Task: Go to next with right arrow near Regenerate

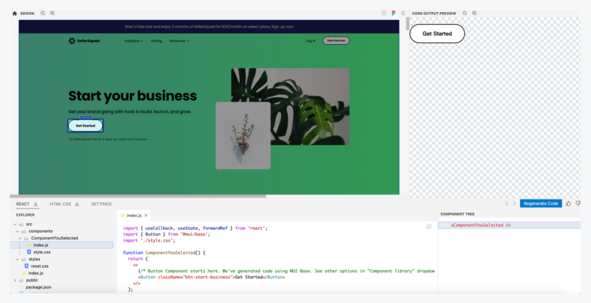Action: click(x=514, y=204)
